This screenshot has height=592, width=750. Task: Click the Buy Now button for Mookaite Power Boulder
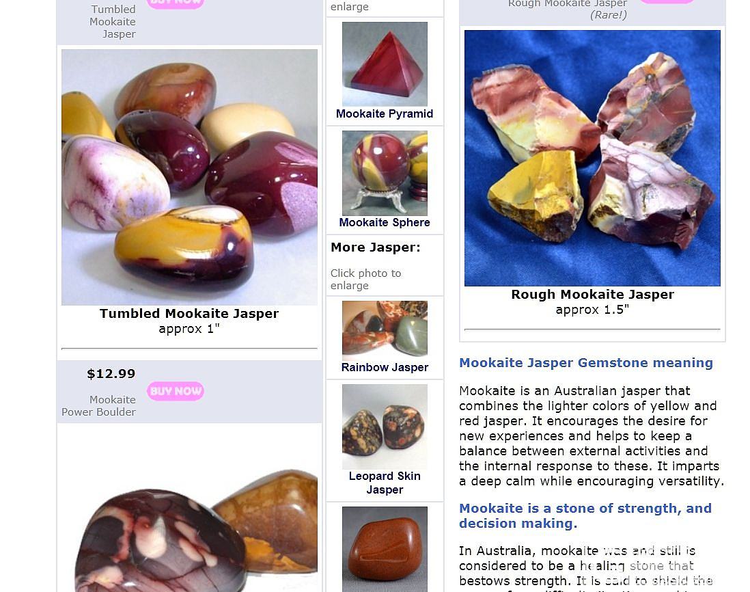coord(175,391)
